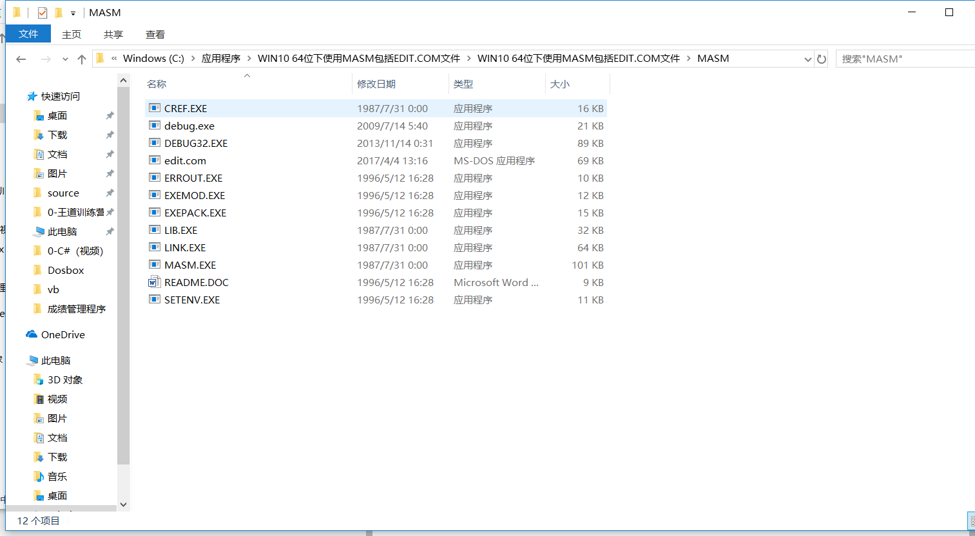Click the debug.exe file icon

[155, 126]
